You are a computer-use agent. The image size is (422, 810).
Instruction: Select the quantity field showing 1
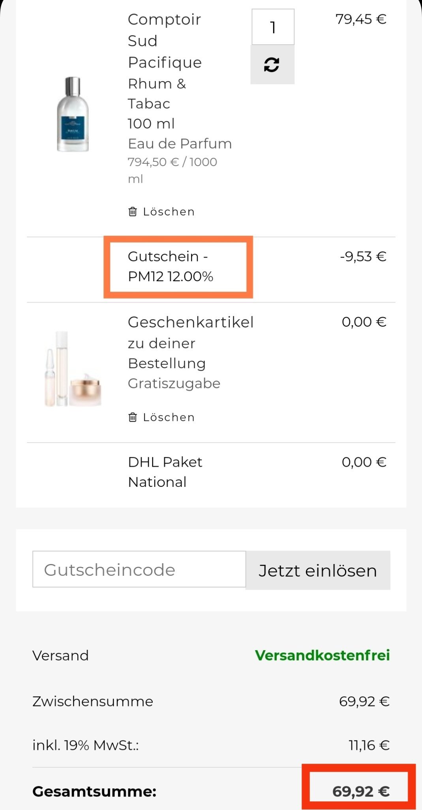pos(273,27)
